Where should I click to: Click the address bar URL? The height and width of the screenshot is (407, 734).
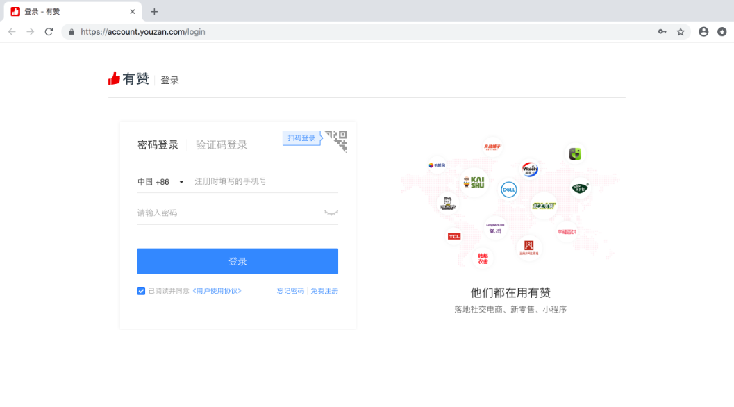143,32
